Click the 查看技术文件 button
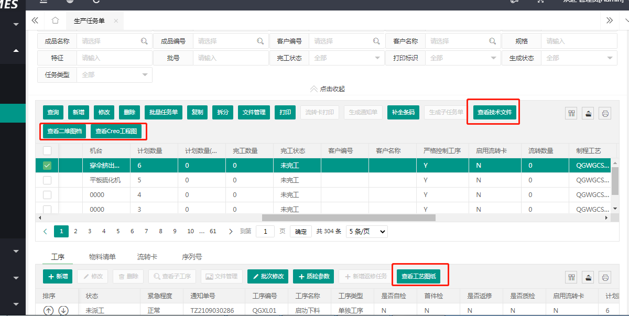This screenshot has height=316, width=629. [x=494, y=112]
